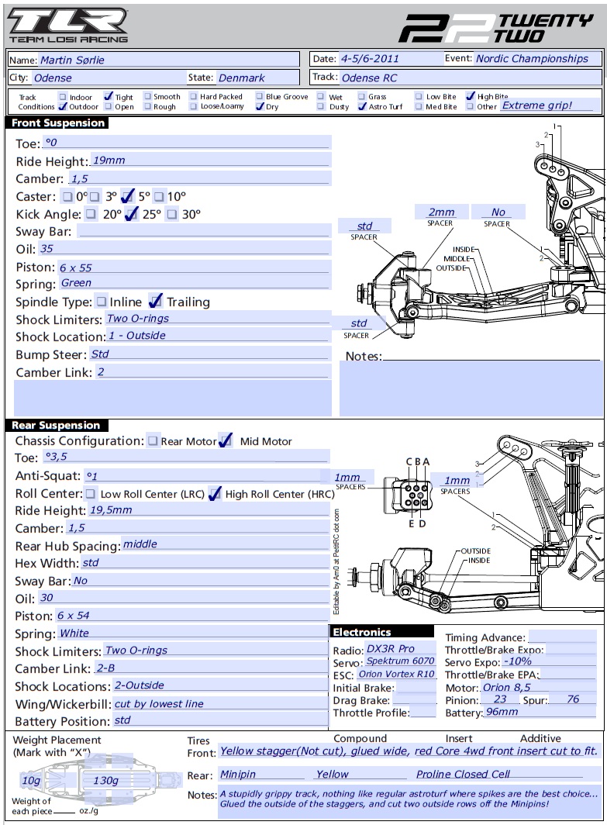The width and height of the screenshot is (607, 825).
Task: Edit ESC field Orion Vortex R10
Action: click(396, 674)
